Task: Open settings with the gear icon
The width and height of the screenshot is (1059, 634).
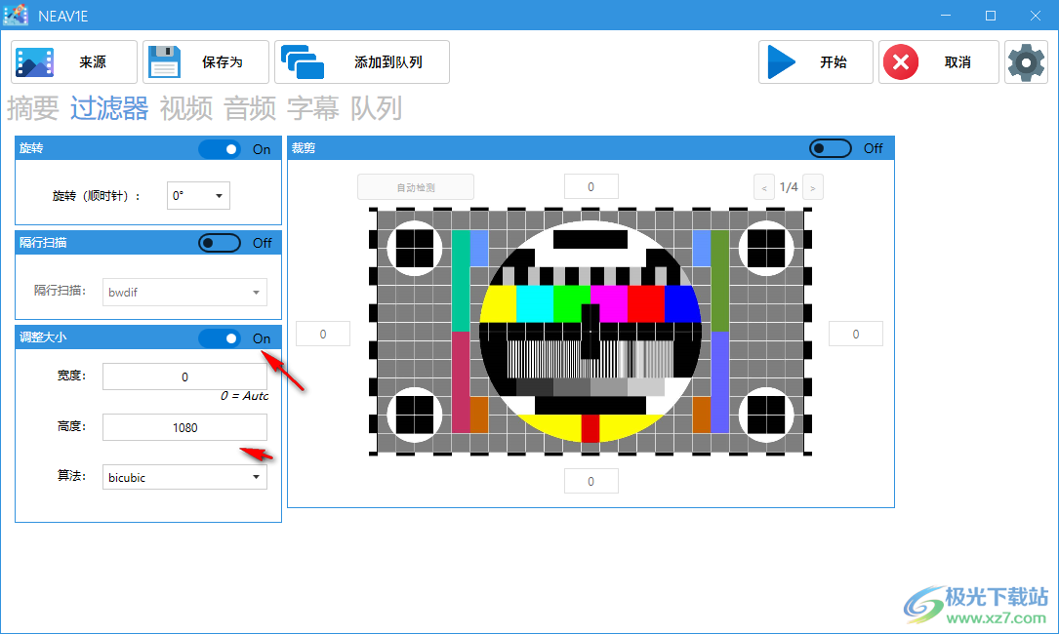Action: (1026, 62)
